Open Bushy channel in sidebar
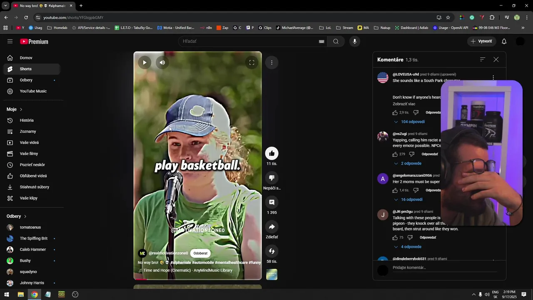The width and height of the screenshot is (533, 300). 32,261
